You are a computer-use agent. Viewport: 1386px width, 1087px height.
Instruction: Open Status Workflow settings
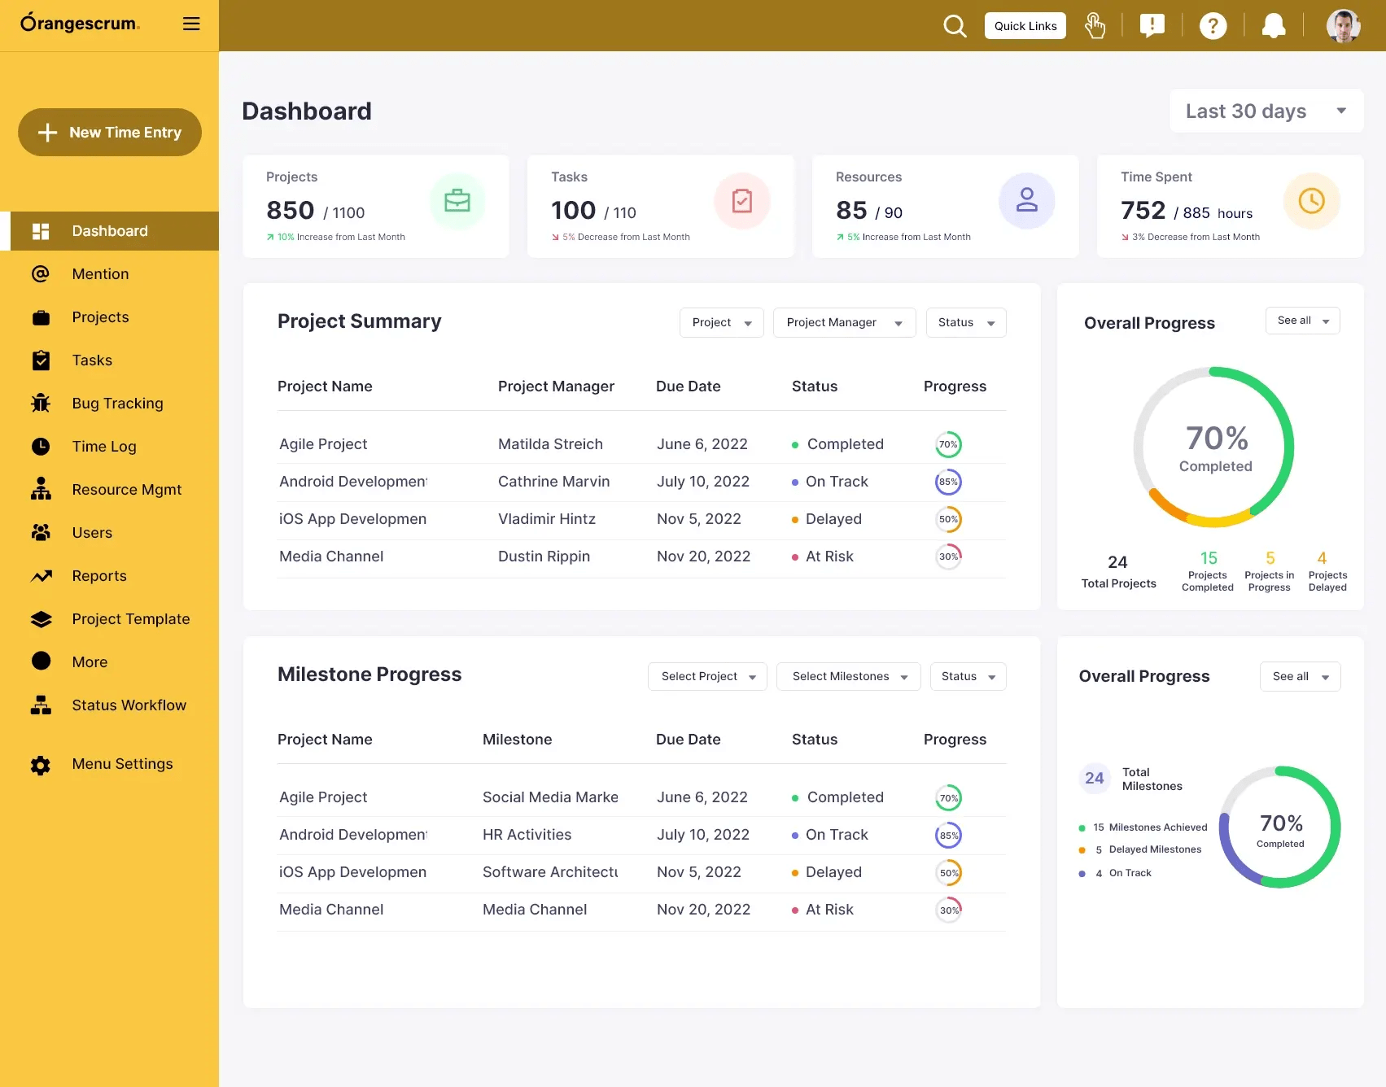point(129,705)
